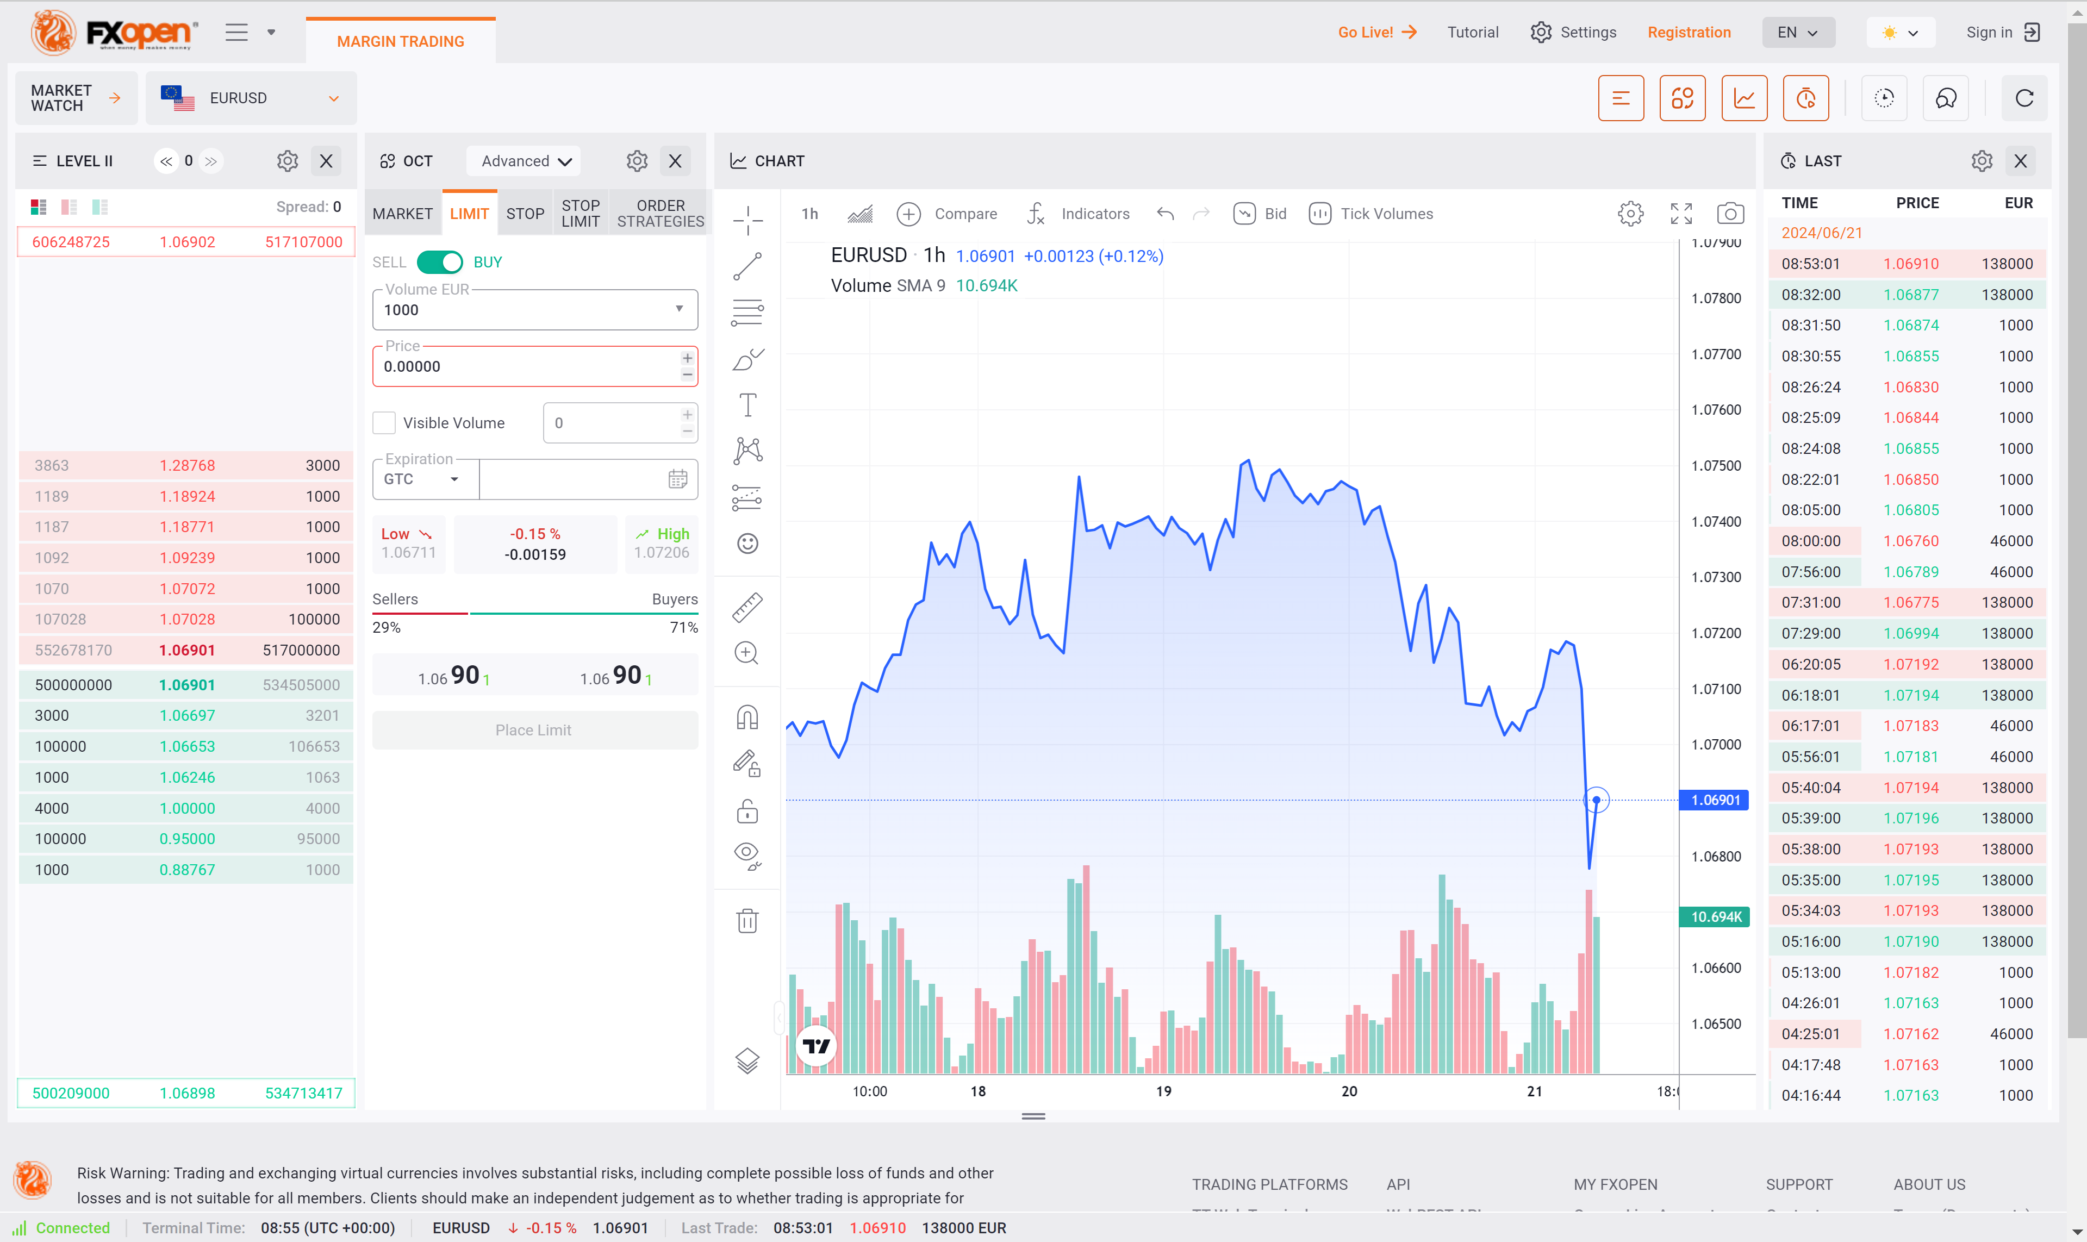
Task: Expand the hamburger menu arrow
Action: tap(271, 32)
